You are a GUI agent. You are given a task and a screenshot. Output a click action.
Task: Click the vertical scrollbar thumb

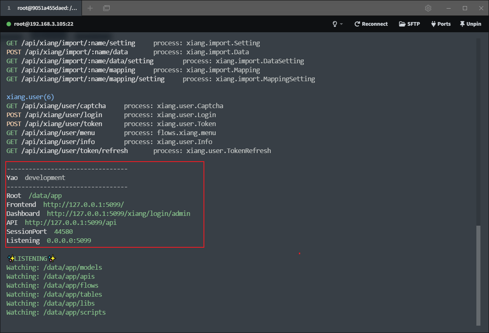pos(478,275)
